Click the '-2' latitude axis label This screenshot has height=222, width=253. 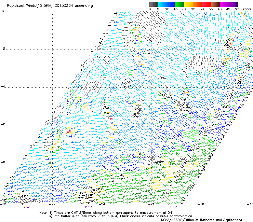3,49
